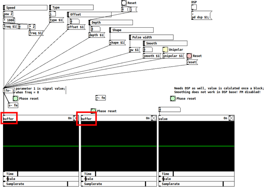Trigger the Phase reset bang under the Needs DSP comment
The height and width of the screenshot is (187, 264).
click(173, 98)
